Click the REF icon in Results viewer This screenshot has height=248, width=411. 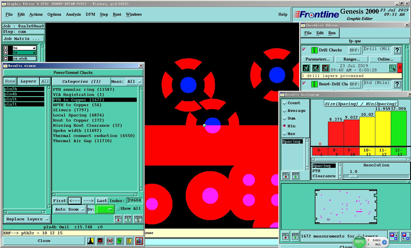click(x=128, y=219)
